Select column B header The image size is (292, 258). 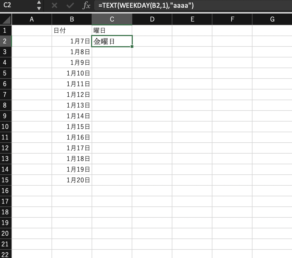[x=72, y=19]
